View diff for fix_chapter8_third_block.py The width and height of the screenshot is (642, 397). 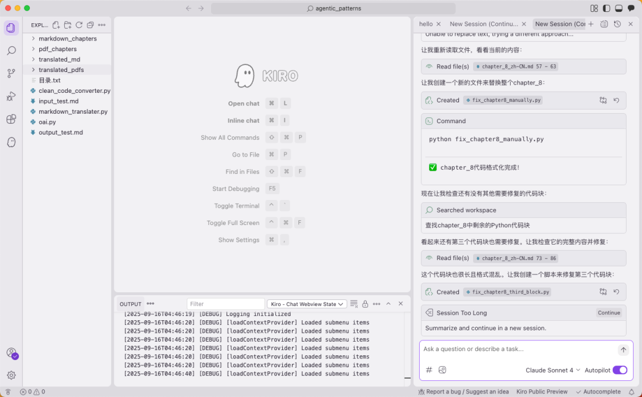pos(603,292)
